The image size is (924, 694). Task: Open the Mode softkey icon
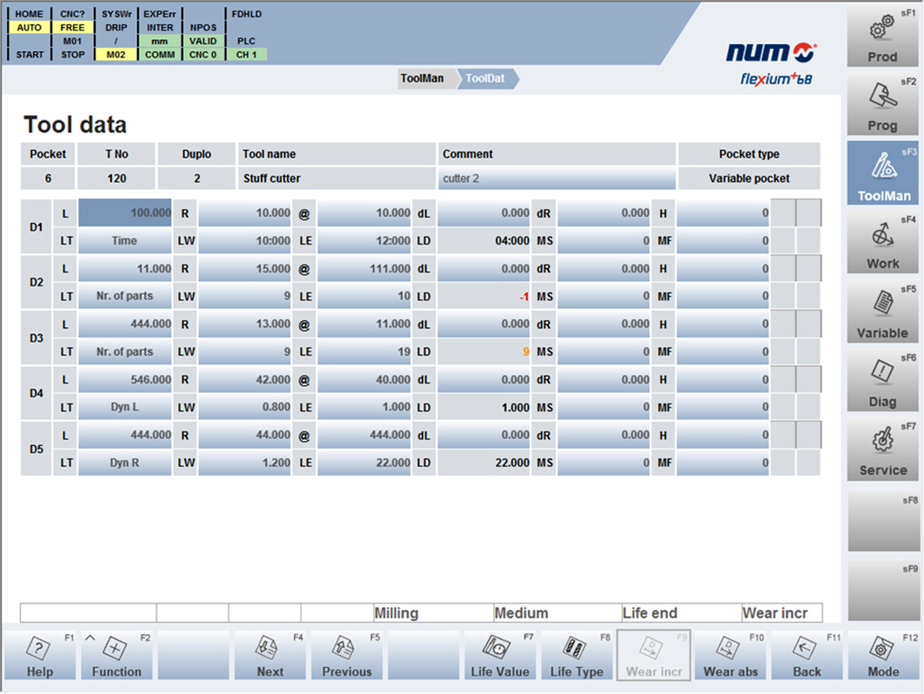click(883, 653)
